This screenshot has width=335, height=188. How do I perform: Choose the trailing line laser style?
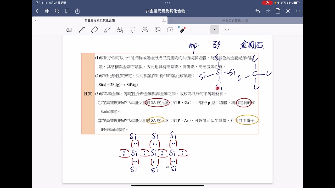pos(227,30)
